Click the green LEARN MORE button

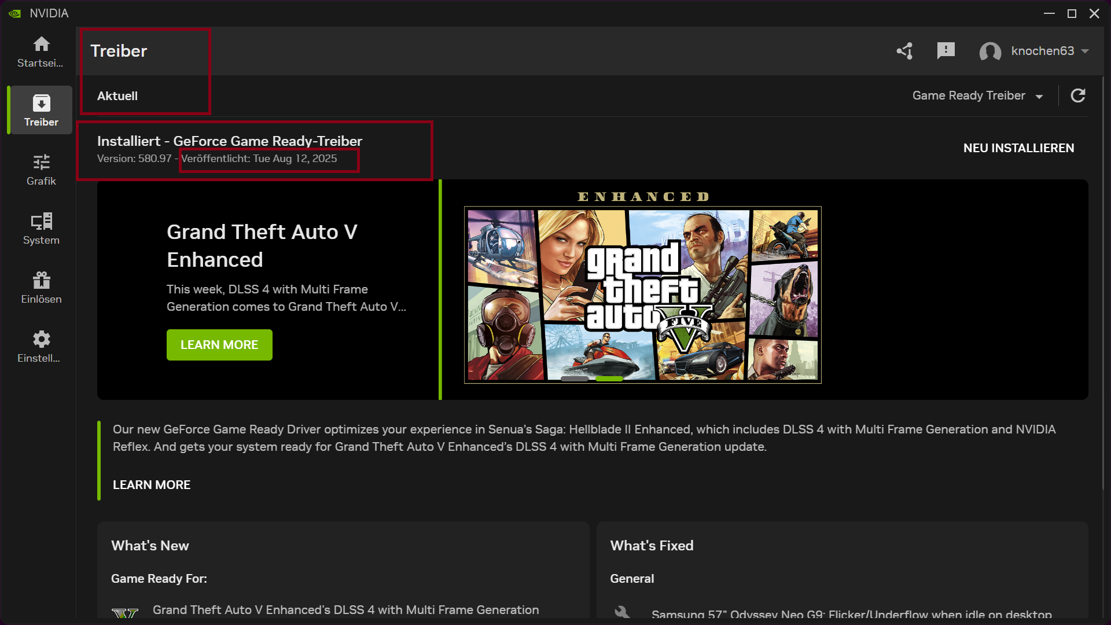(219, 345)
